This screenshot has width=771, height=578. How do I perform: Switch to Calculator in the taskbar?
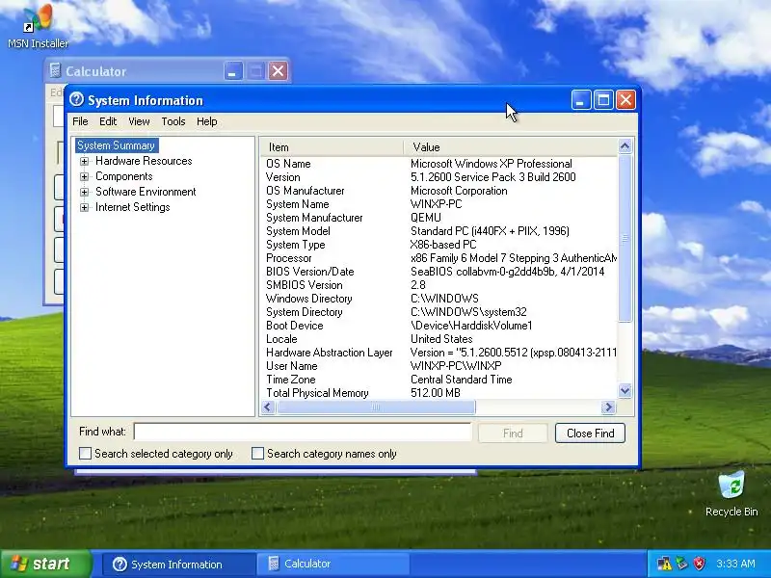click(332, 564)
